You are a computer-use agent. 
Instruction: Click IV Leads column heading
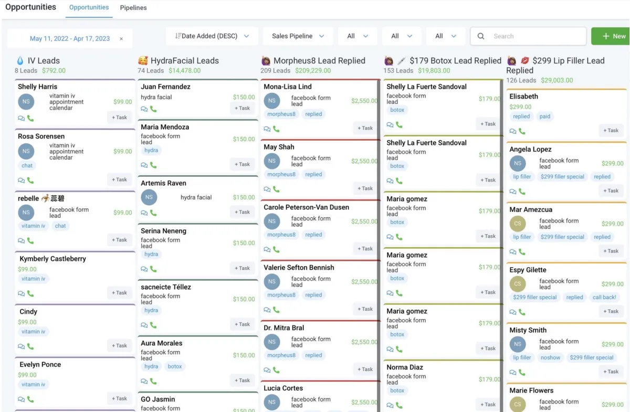pyautogui.click(x=44, y=61)
